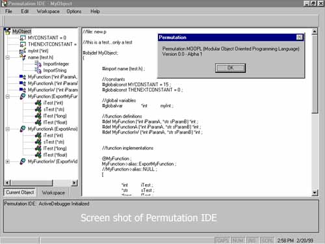Viewport: 325px width, 244px height.
Task: Click lTest (*long) icon under MyFunction (ExportMyFun
Action: 38,116
